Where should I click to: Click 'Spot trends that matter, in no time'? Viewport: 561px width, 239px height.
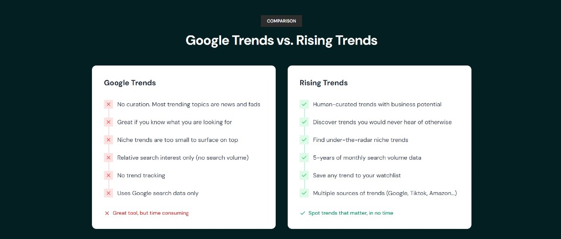pyautogui.click(x=350, y=213)
